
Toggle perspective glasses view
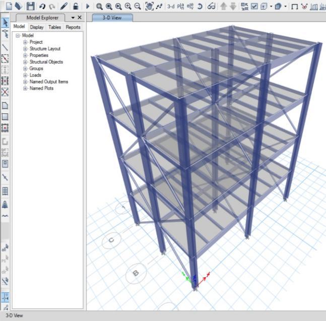pos(211,7)
